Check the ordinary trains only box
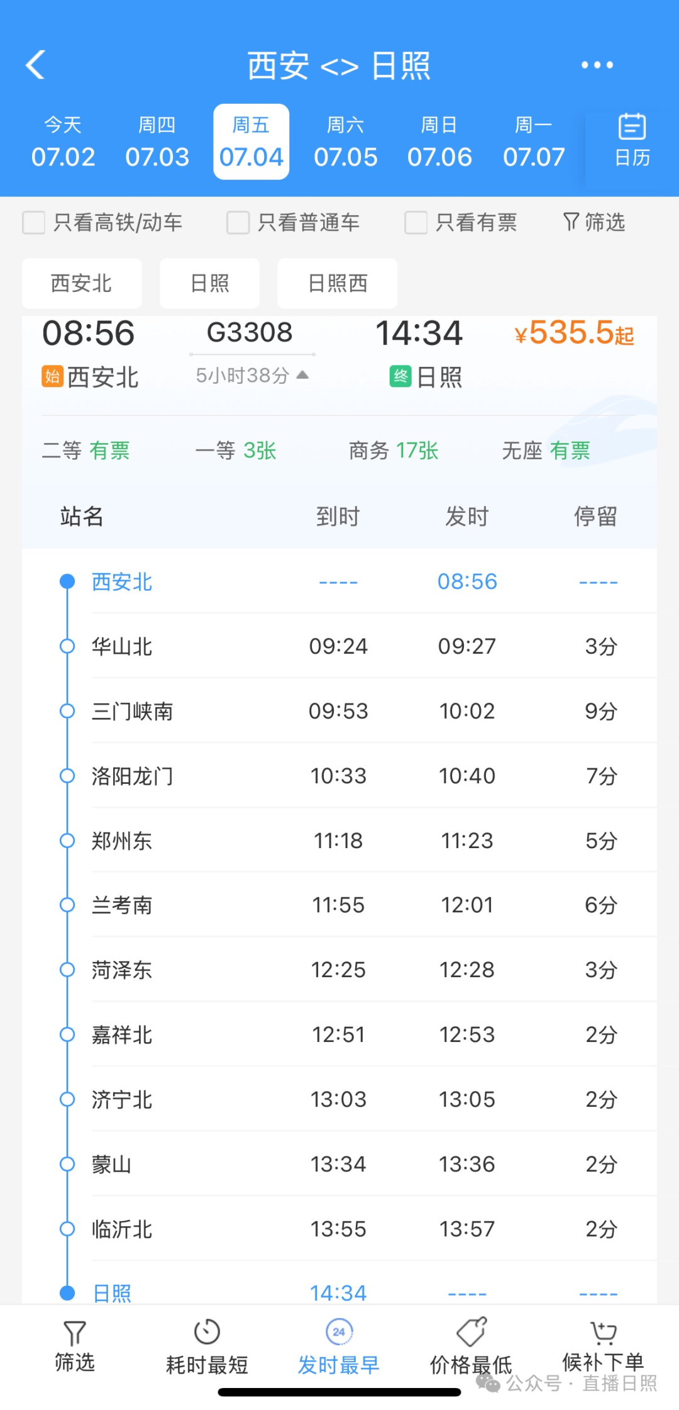The image size is (679, 1410). click(x=238, y=222)
